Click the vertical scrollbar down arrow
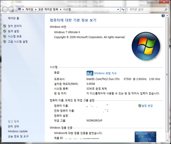171x144 pixels. (167, 140)
